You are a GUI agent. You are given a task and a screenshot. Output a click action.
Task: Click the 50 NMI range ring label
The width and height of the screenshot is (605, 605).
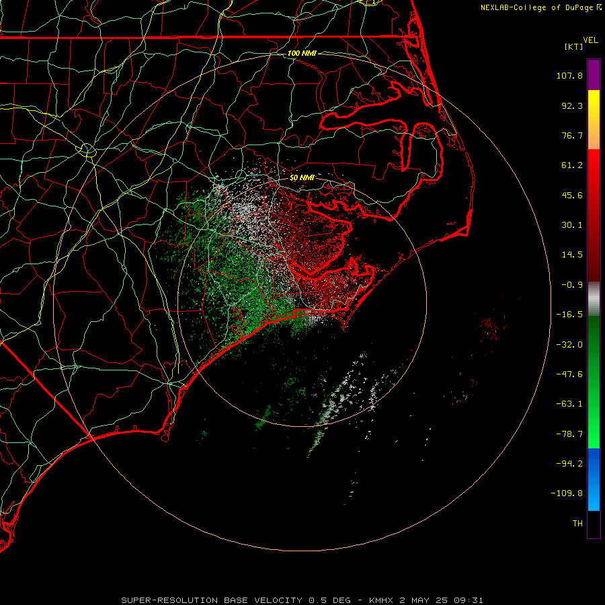(302, 177)
